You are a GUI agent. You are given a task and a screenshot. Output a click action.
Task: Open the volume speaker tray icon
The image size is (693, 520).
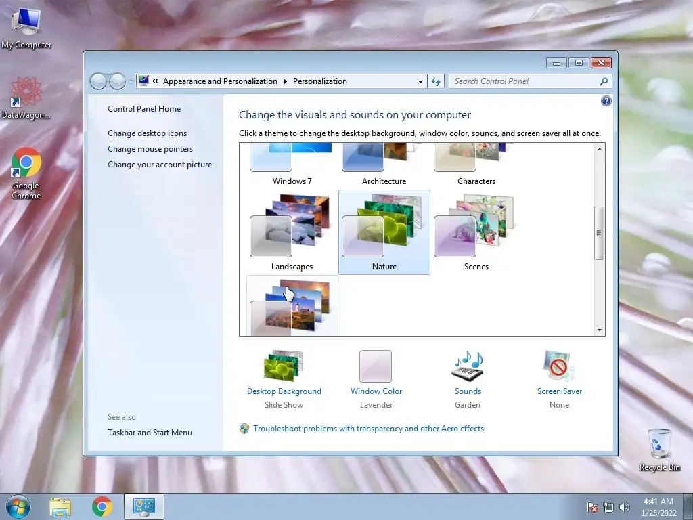point(624,507)
